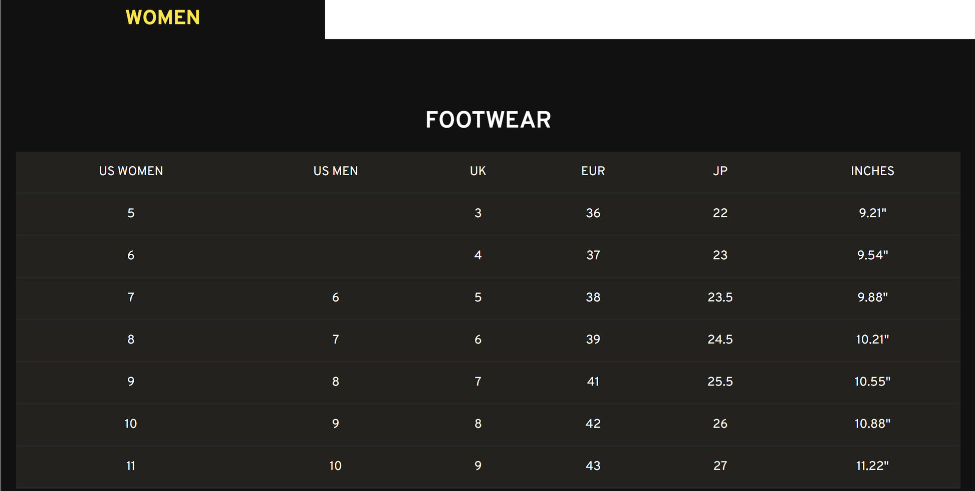975x491 pixels.
Task: Click the EUR size 41 cell
Action: 593,381
